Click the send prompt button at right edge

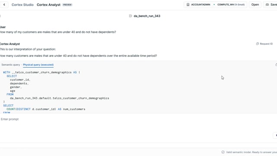(276, 135)
